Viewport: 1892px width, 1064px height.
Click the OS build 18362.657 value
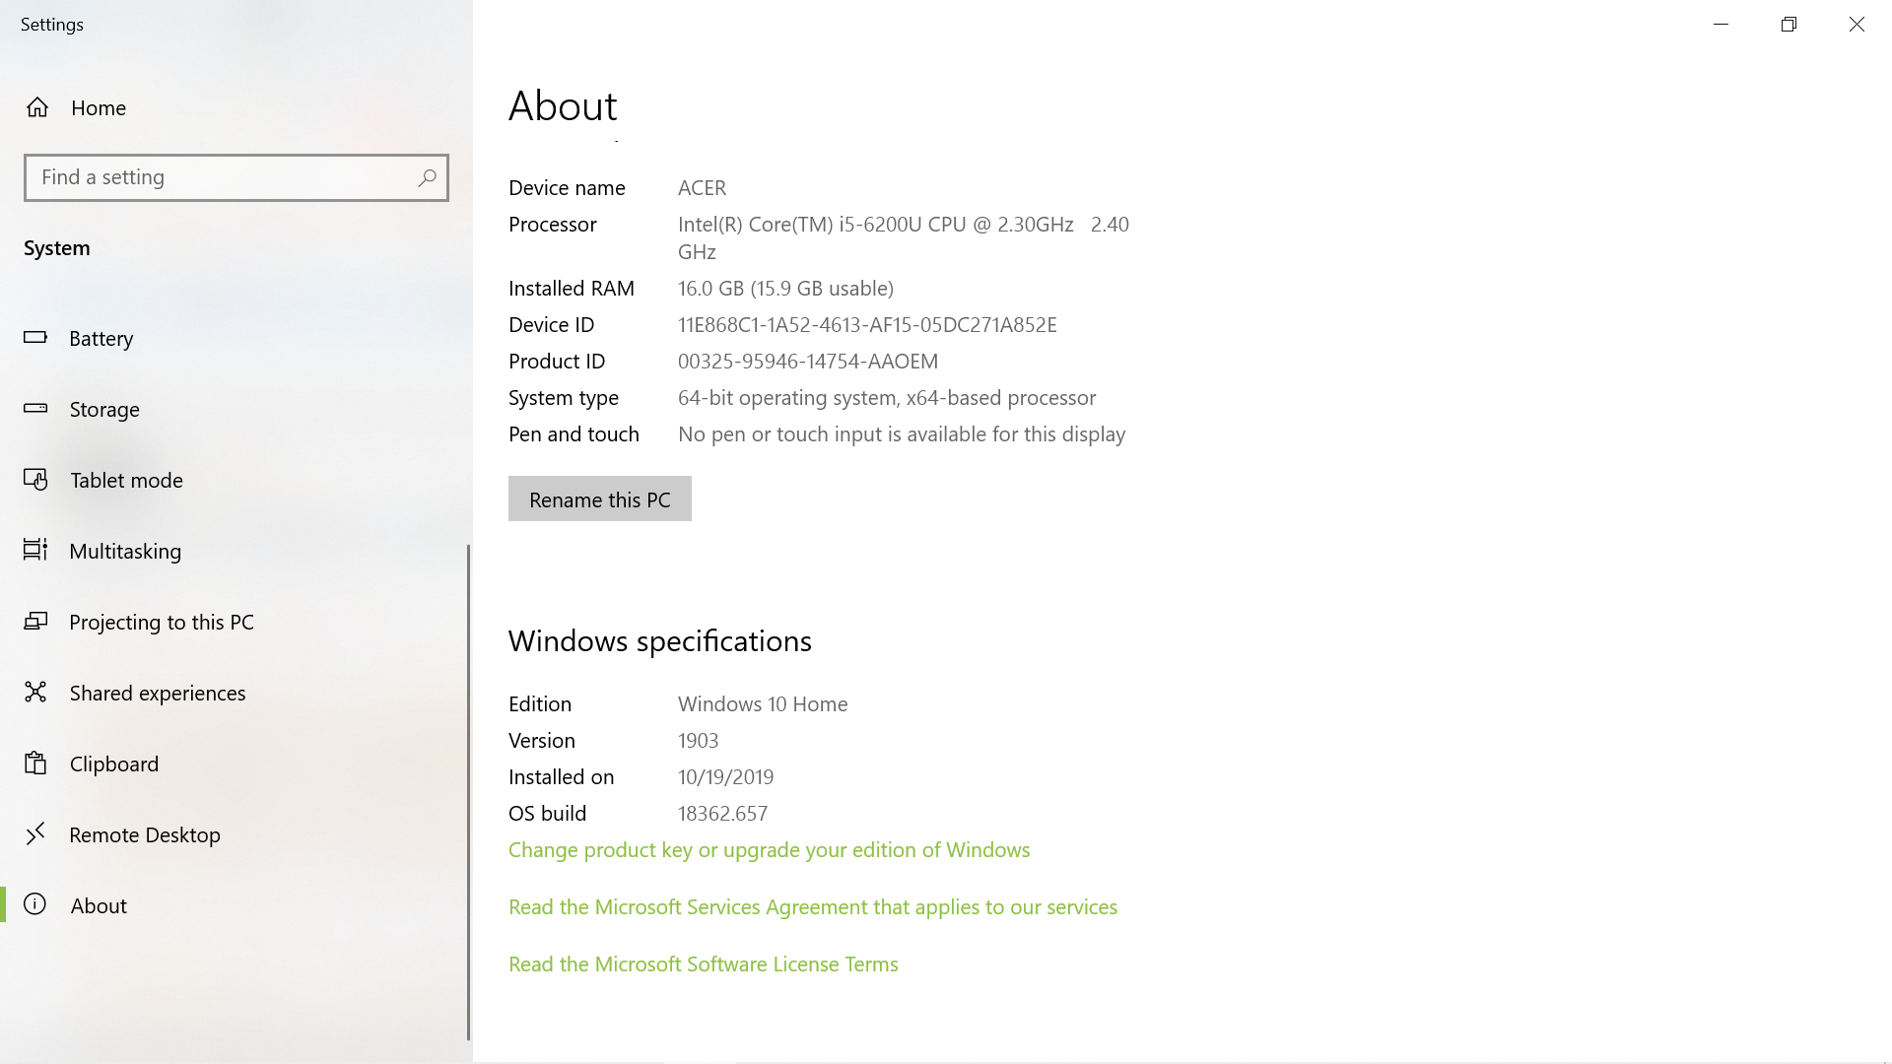(722, 814)
